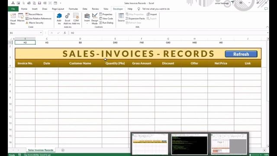Image resolution: width=277 pixels, height=156 pixels.
Task: Open Expansion Packs
Action: pyautogui.click(x=135, y=19)
